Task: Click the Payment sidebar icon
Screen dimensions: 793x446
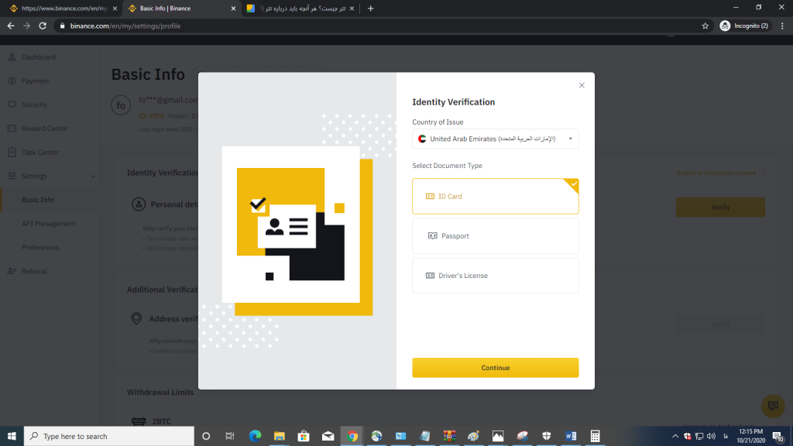Action: pyautogui.click(x=12, y=81)
